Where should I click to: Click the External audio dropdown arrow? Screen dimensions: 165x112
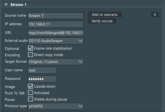(x=80, y=41)
